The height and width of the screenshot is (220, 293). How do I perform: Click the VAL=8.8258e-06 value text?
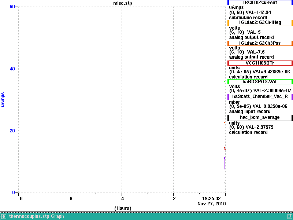[x=270, y=106]
